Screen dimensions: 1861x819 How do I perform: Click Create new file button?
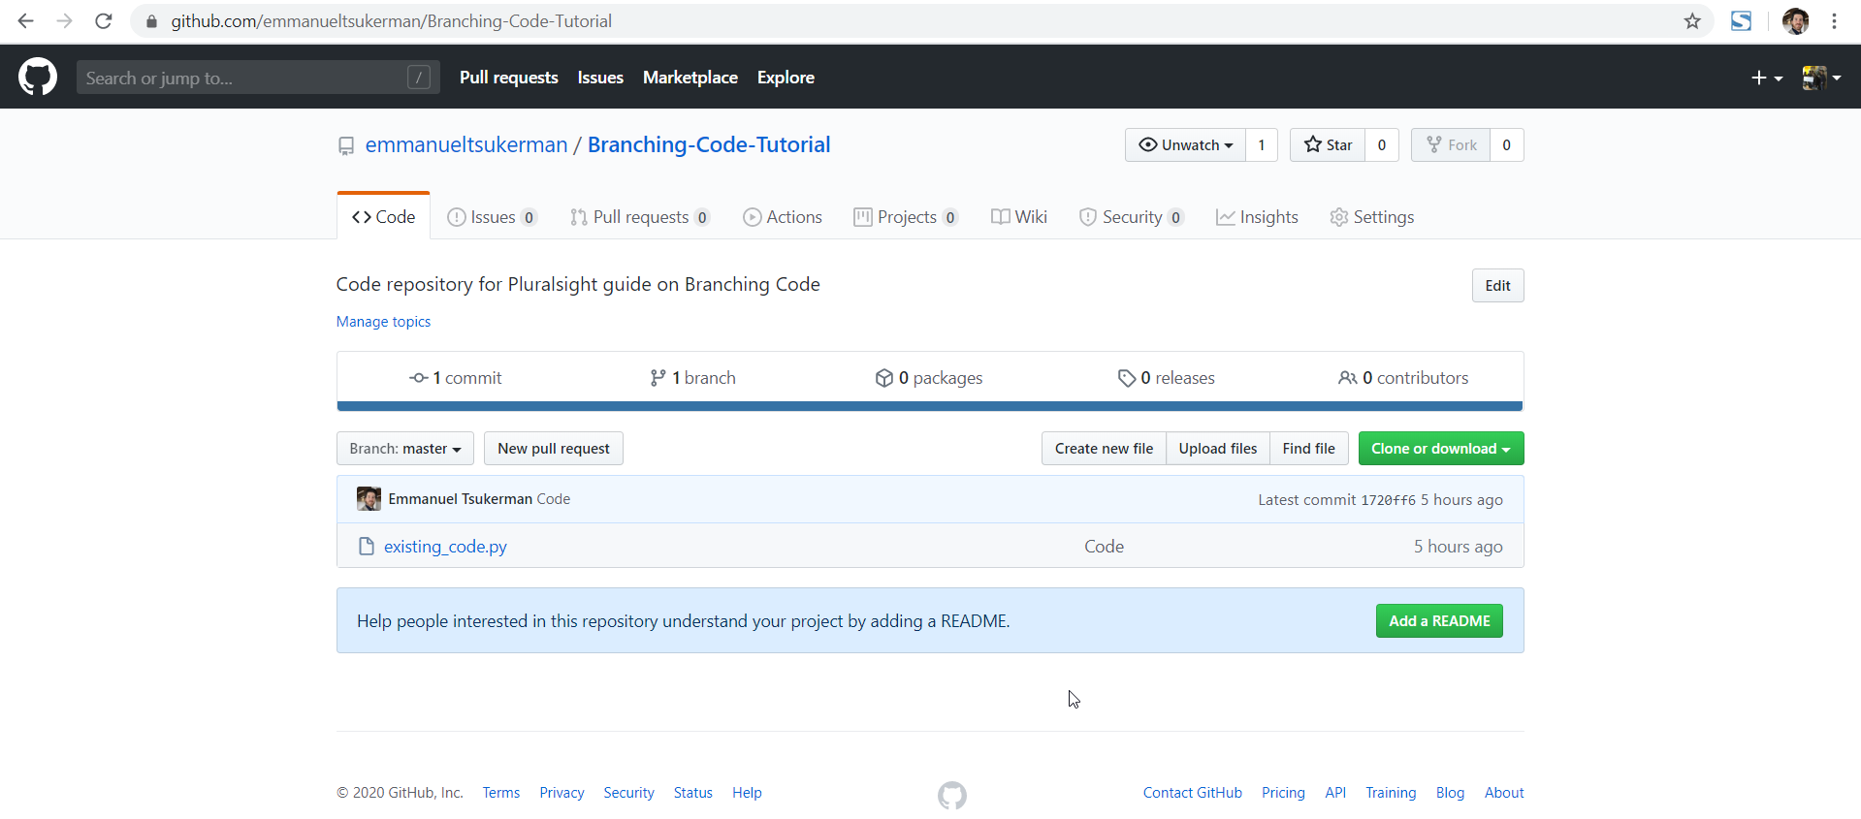[1104, 449]
